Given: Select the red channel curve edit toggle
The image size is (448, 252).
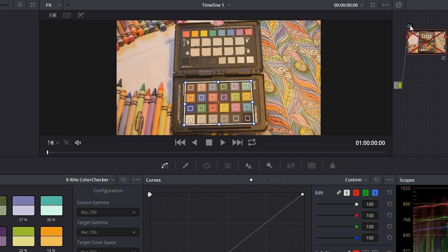Looking at the screenshot, I should coord(356,192).
